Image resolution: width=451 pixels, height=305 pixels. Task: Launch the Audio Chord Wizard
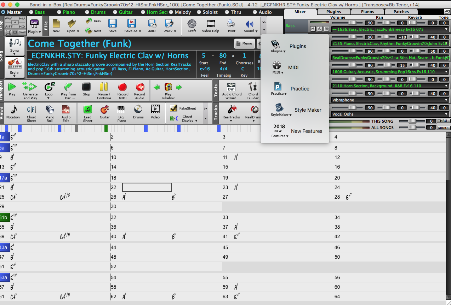point(232,91)
